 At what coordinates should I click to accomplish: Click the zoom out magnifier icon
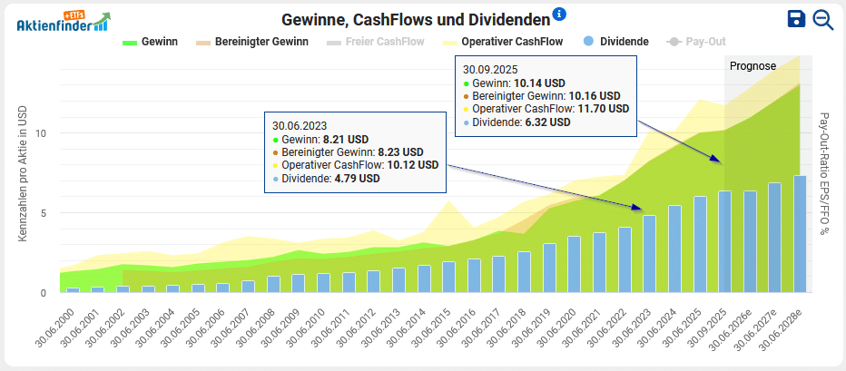point(823,19)
